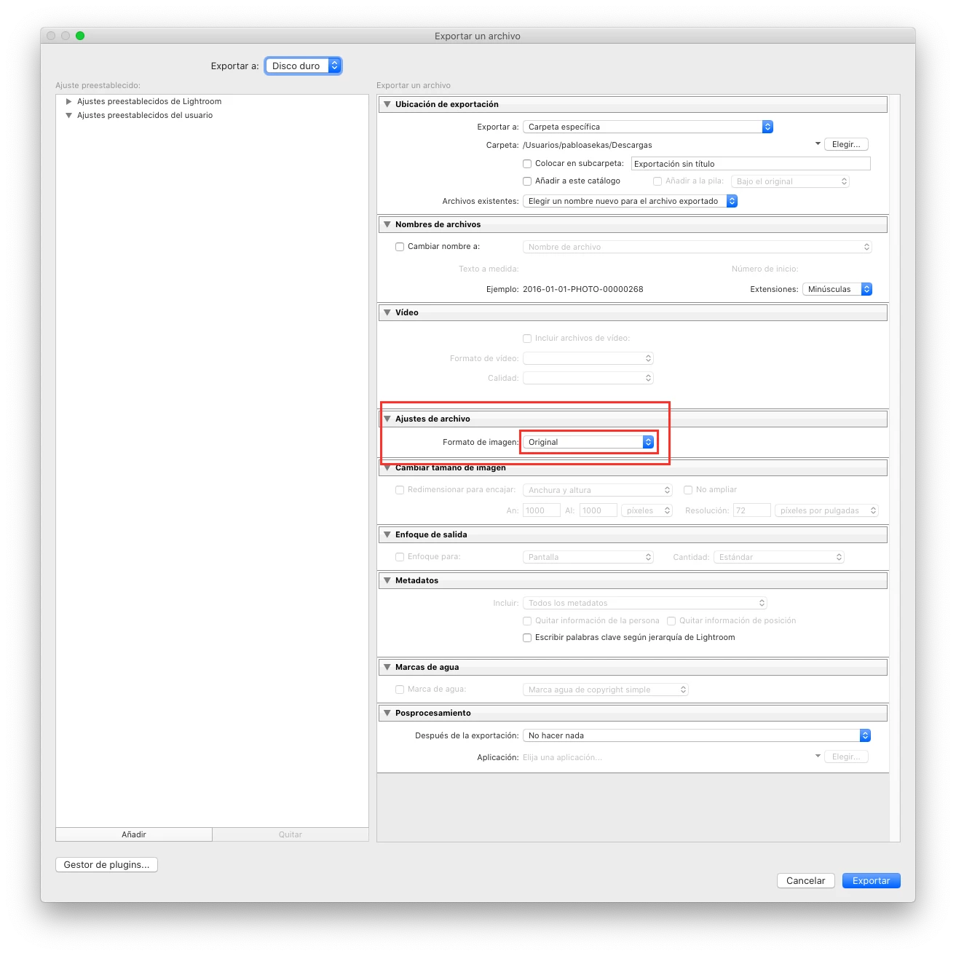Viewport: 956px width, 956px height.
Task: Open the píxeles por pulgadas dropdown
Action: pos(827,510)
